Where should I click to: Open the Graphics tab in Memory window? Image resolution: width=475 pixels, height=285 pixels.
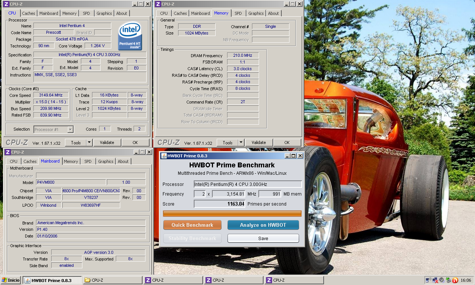[x=256, y=13]
